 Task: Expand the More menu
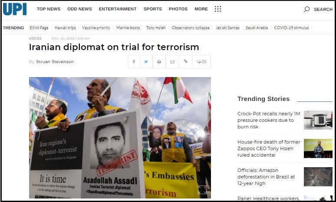[201, 9]
